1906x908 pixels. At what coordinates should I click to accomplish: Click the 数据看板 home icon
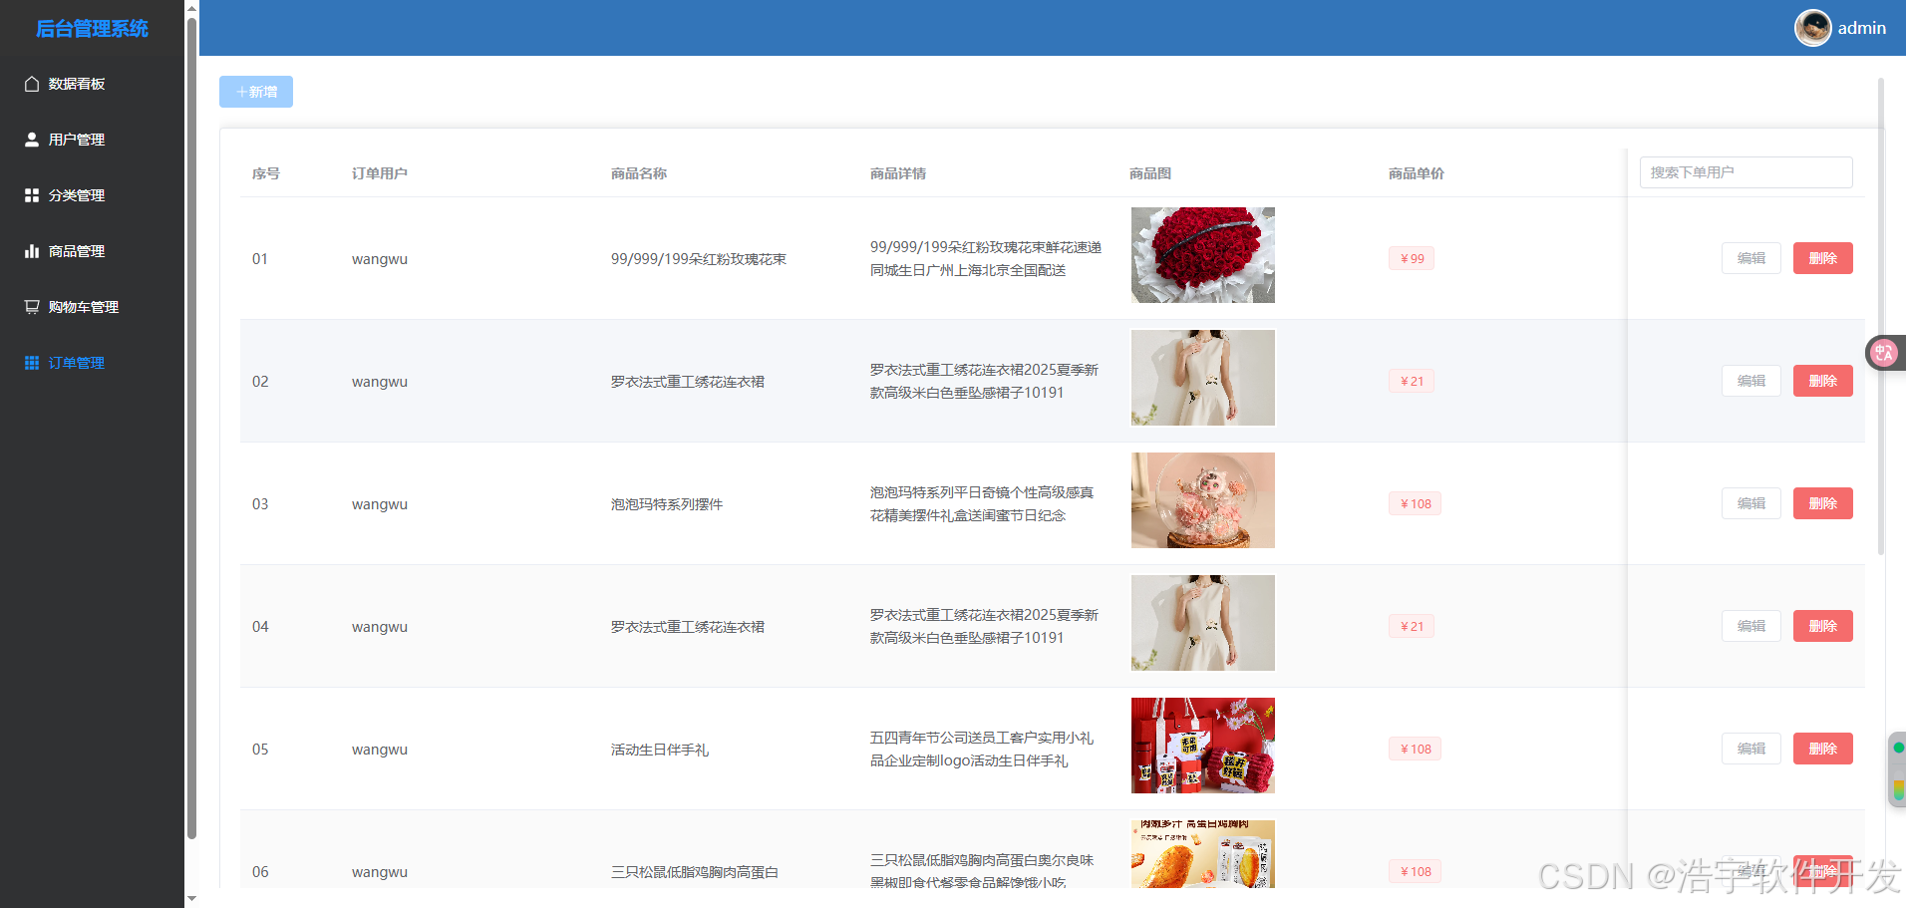[32, 84]
